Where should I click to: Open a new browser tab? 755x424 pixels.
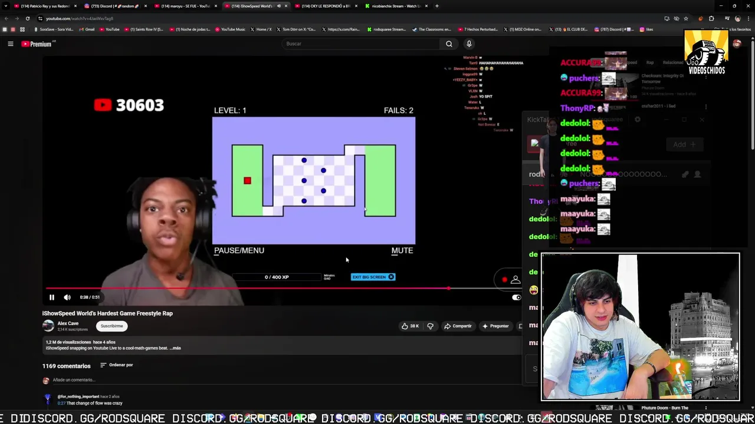point(437,6)
